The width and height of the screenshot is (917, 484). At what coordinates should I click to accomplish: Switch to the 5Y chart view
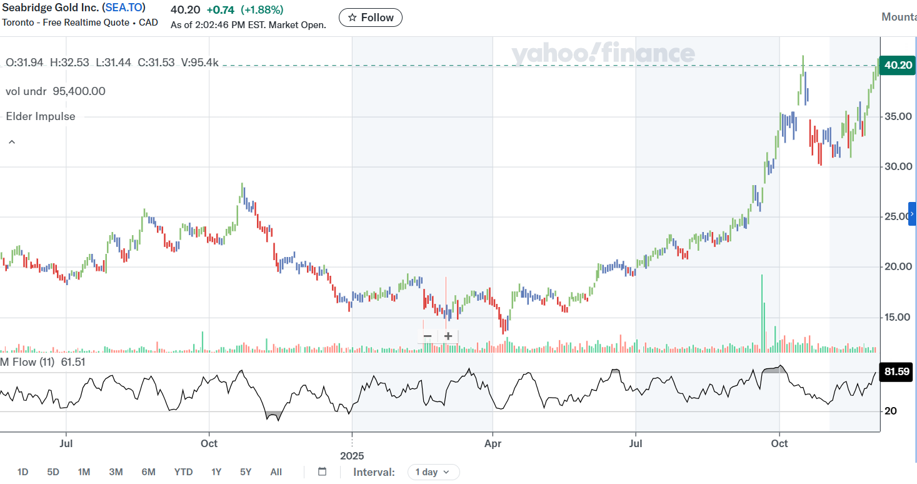coord(244,471)
